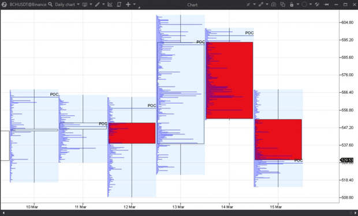Viewport: 358px width, 216px height.
Task: Click the POC label on 13 Mar profile
Action: pos(201,42)
